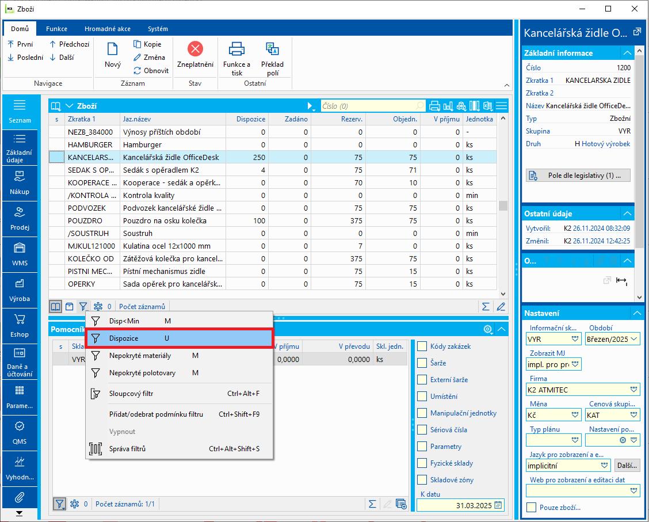649x522 pixels.
Task: Check the Pouze zboží checkbox
Action: pyautogui.click(x=532, y=508)
